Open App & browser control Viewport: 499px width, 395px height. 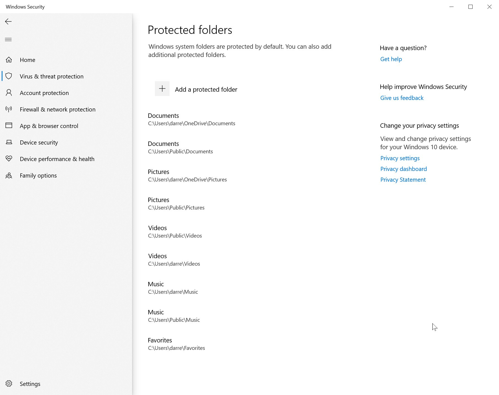[x=49, y=126]
